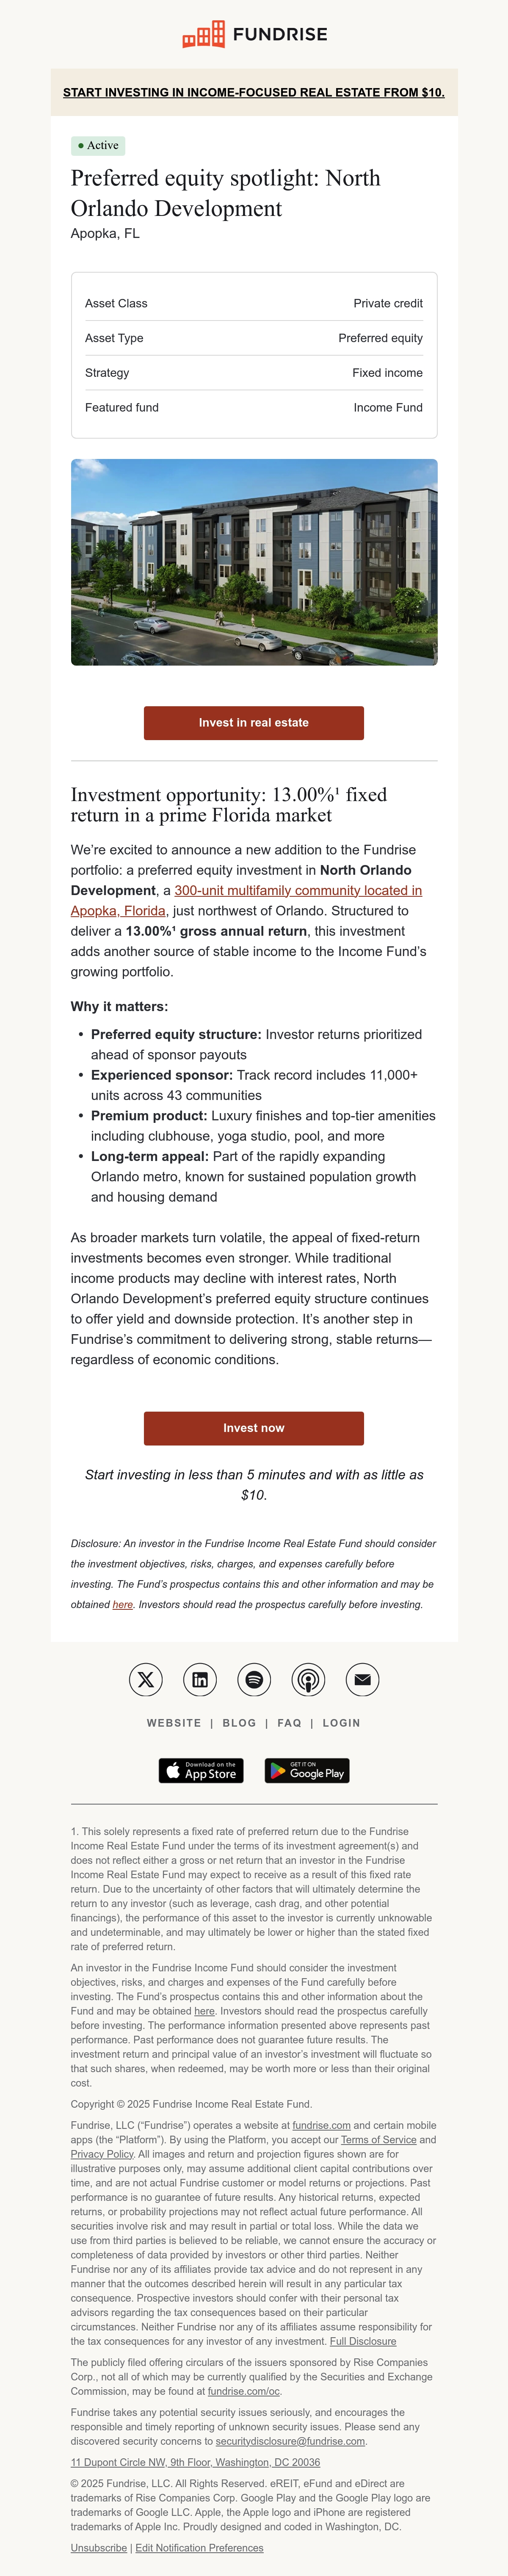Open the LOGIN footer menu link
The height and width of the screenshot is (2576, 508).
pos(341,1723)
